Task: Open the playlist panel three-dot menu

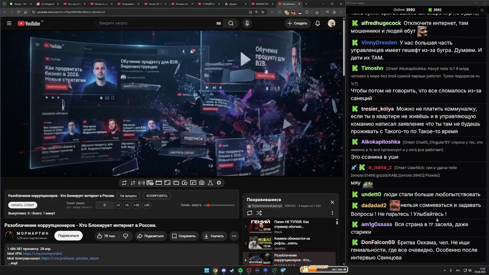Action: (332, 213)
